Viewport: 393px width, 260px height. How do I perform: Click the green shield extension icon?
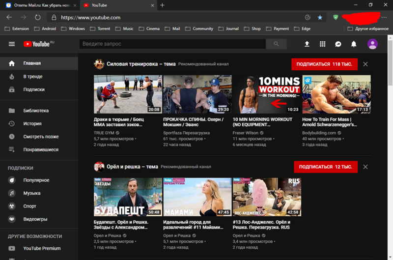tap(336, 17)
